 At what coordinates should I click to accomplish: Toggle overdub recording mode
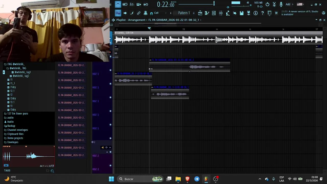[x=139, y=4]
